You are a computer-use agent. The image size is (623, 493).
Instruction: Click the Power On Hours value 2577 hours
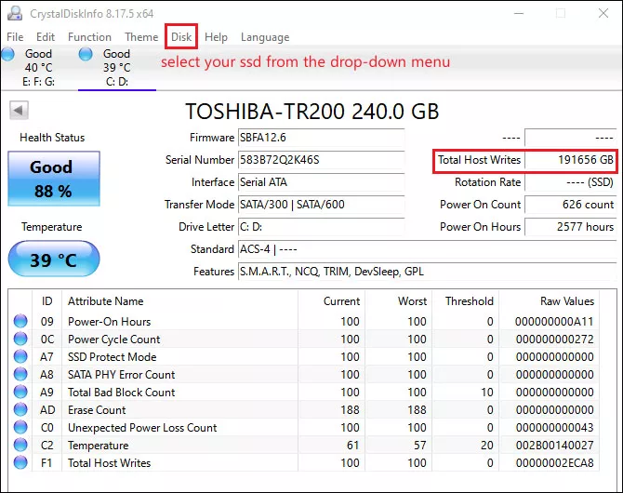pos(571,227)
